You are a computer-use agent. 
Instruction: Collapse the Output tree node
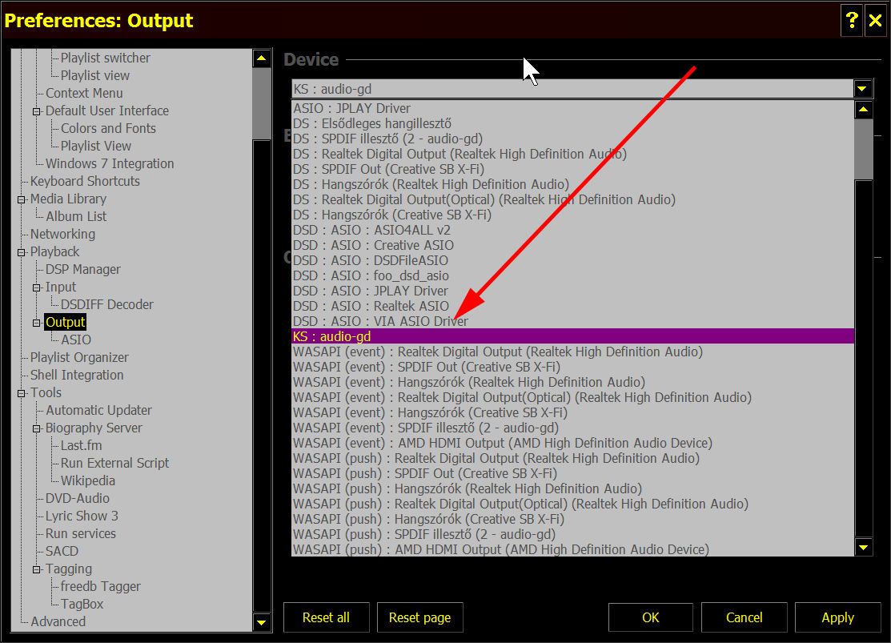click(x=36, y=323)
